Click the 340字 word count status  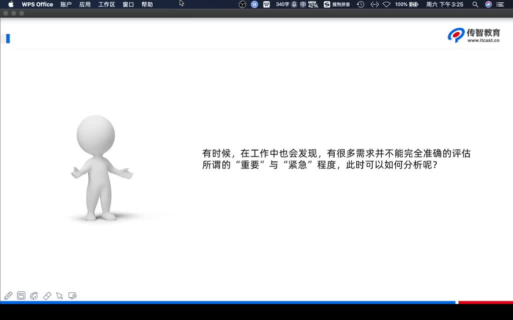283,4
